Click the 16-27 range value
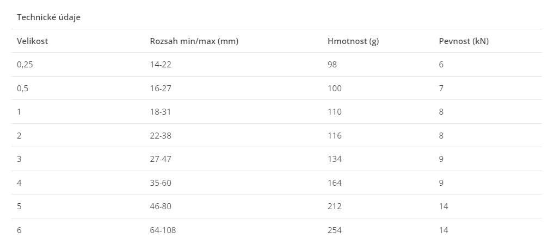This screenshot has width=554, height=251. [161, 88]
